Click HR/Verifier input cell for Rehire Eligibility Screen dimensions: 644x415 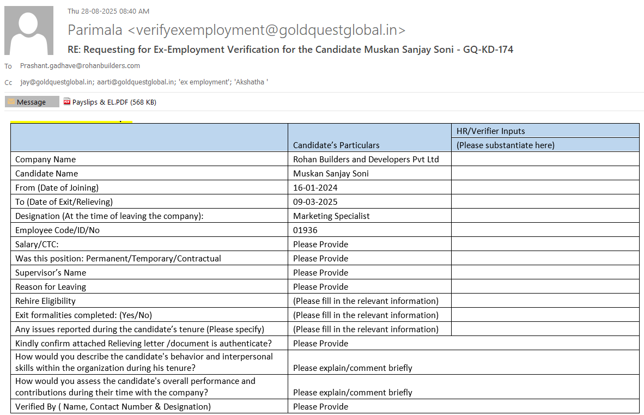(x=545, y=301)
